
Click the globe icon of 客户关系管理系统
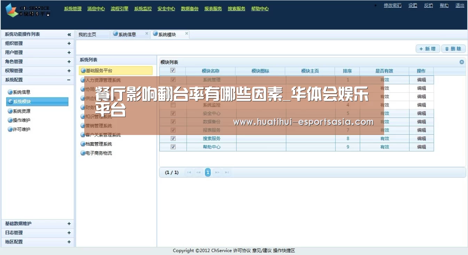point(83,135)
